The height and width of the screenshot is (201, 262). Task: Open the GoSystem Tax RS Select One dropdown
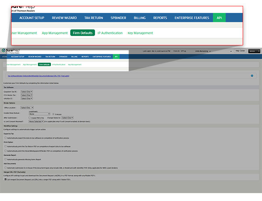tap(26, 91)
